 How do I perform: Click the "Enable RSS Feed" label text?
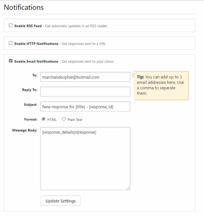click(28, 26)
